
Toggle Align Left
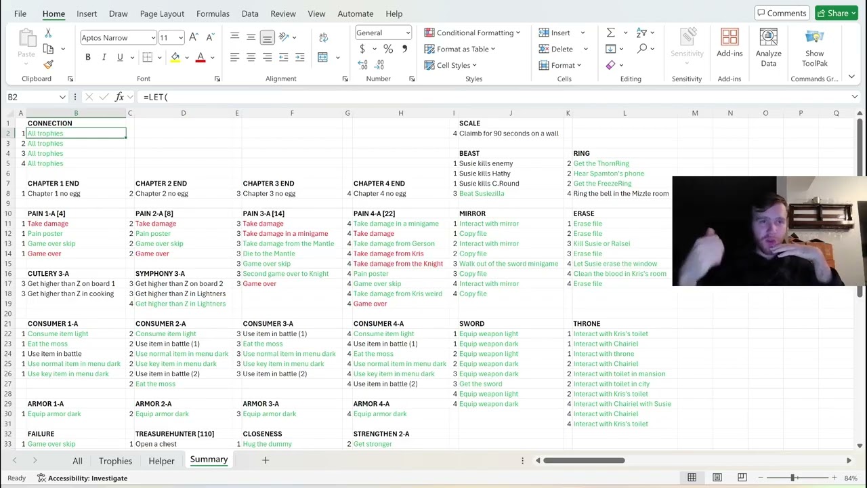(x=234, y=57)
